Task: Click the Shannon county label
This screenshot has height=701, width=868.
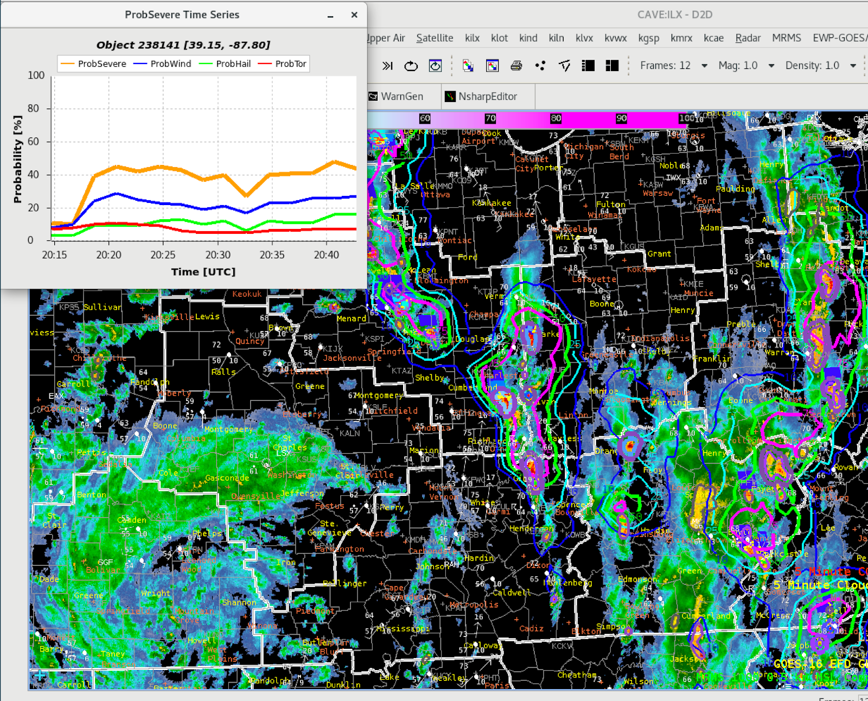Action: coord(239,602)
